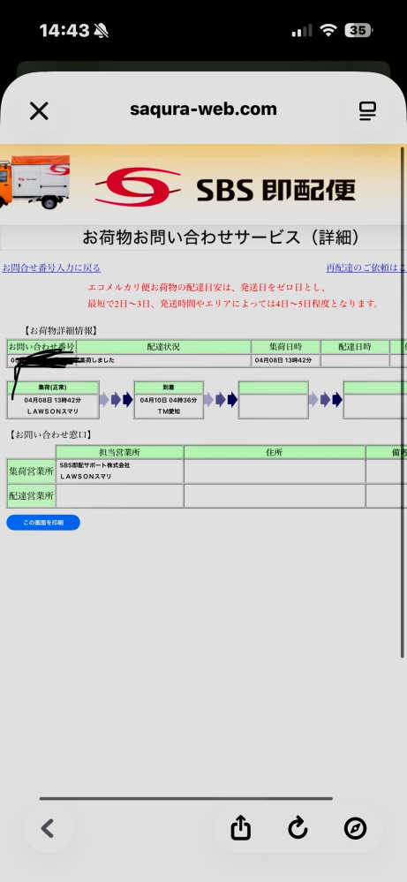Tap the 集荷営業所 row label
This screenshot has width=407, height=882.
pos(32,471)
